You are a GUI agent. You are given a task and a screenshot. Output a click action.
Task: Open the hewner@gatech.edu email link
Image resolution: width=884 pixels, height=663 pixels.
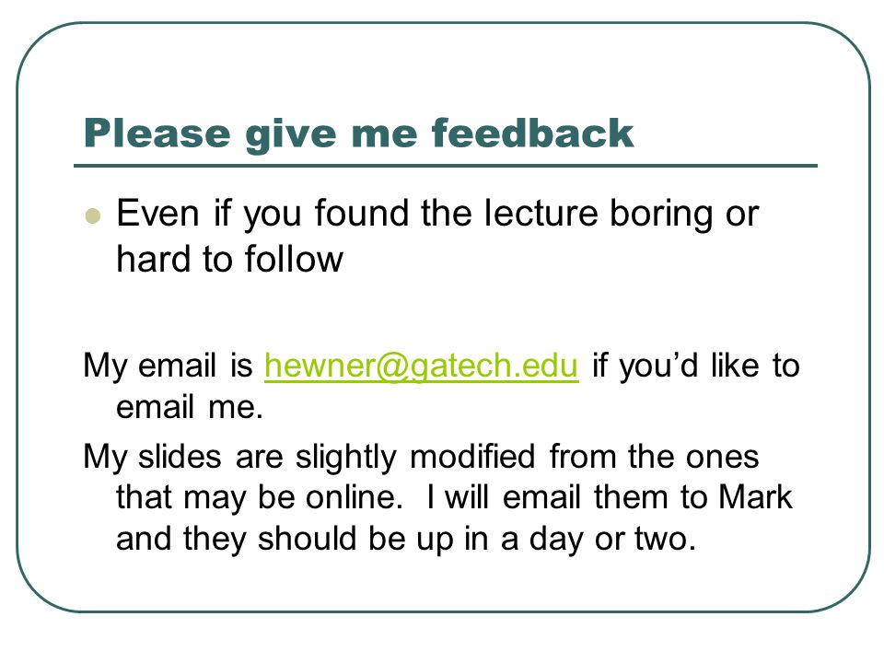pyautogui.click(x=421, y=366)
